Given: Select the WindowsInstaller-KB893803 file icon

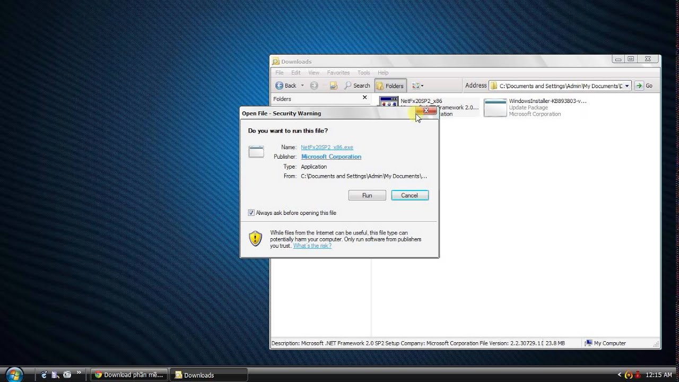Looking at the screenshot, I should click(x=495, y=108).
